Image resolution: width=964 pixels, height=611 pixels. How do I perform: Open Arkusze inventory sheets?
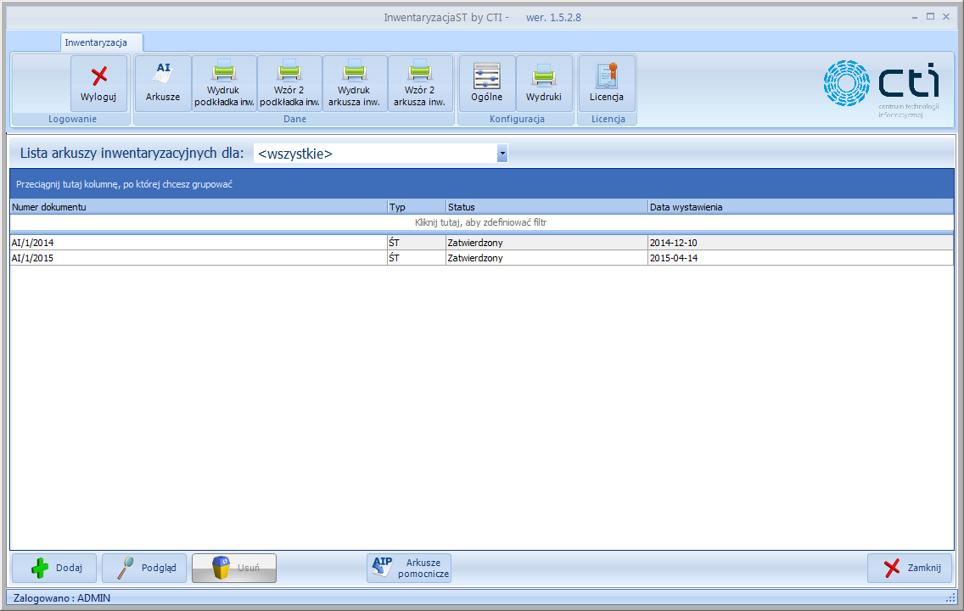click(163, 84)
